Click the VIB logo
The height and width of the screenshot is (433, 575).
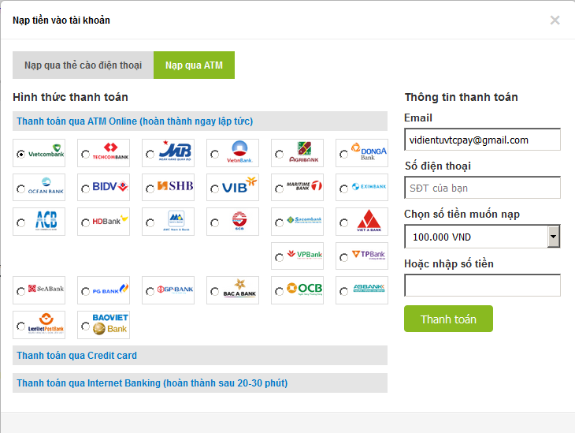pyautogui.click(x=239, y=185)
